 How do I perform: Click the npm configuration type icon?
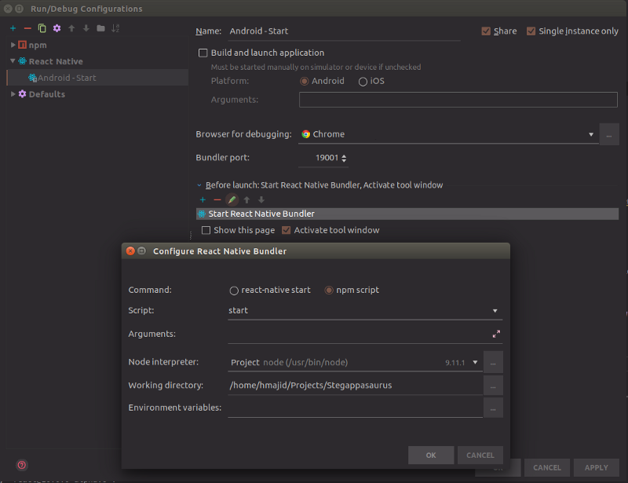coord(23,45)
